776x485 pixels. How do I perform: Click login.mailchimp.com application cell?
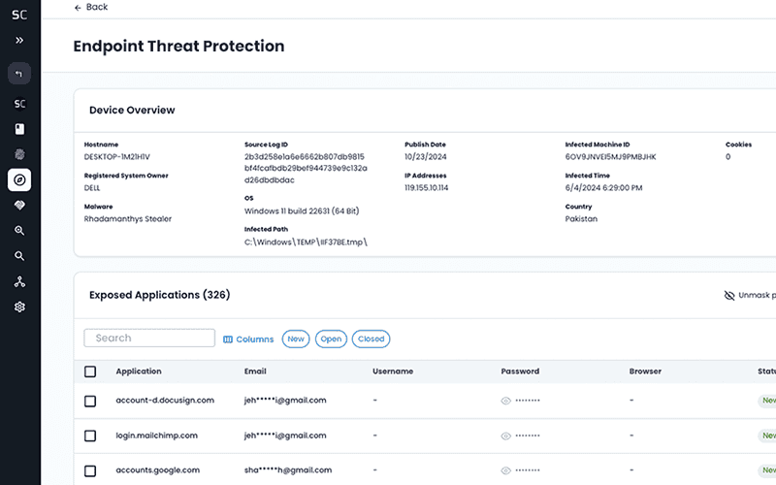click(x=157, y=436)
